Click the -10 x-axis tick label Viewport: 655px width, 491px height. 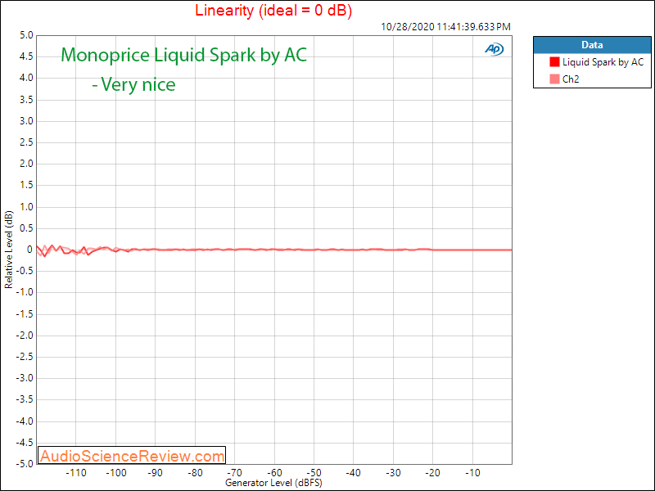pyautogui.click(x=472, y=473)
